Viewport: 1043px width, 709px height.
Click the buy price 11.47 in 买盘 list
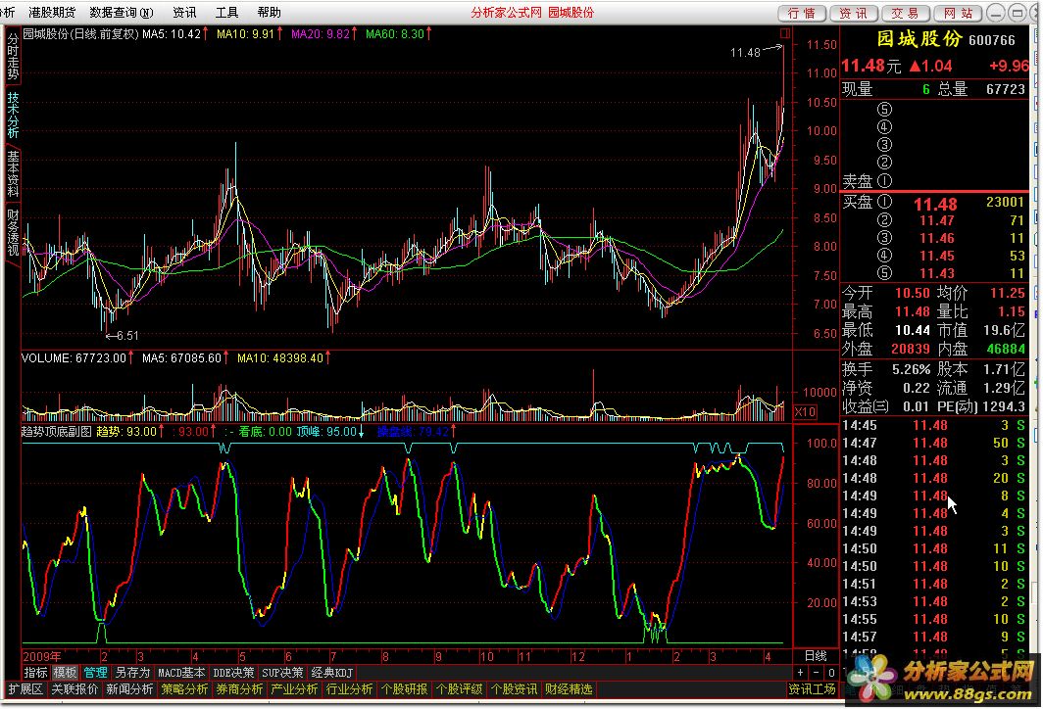coord(936,220)
